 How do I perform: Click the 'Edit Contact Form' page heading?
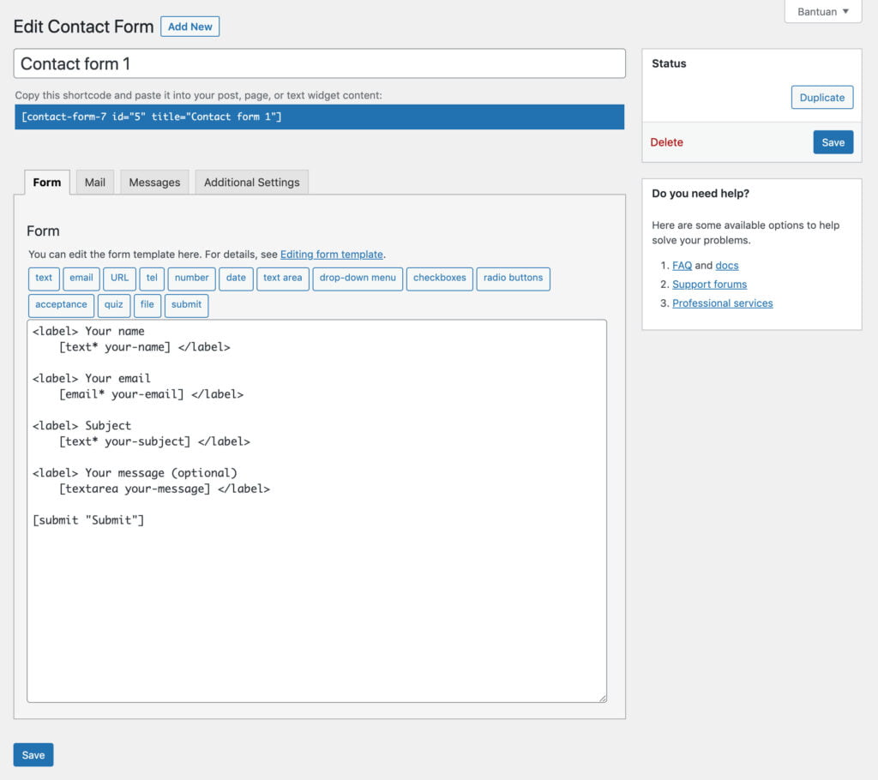83,27
